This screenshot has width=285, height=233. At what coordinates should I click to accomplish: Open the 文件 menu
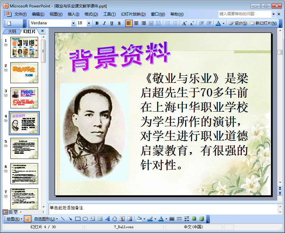(20, 14)
